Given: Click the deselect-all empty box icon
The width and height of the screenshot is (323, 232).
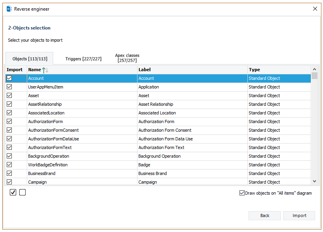Looking at the screenshot, I should point(22,192).
